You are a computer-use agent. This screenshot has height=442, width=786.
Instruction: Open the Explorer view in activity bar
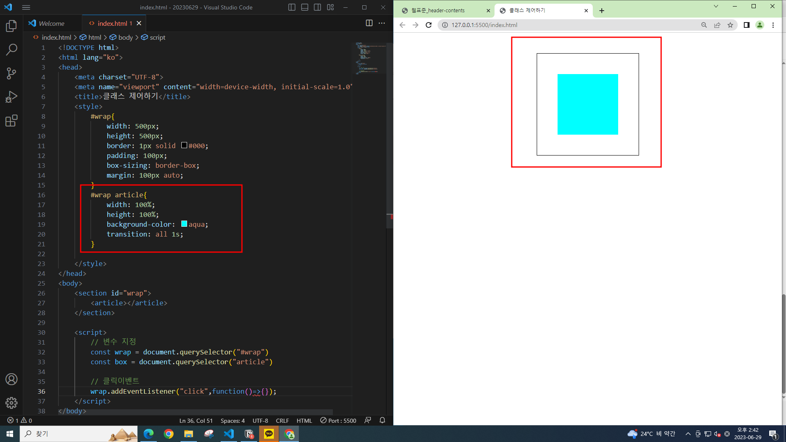pos(11,26)
